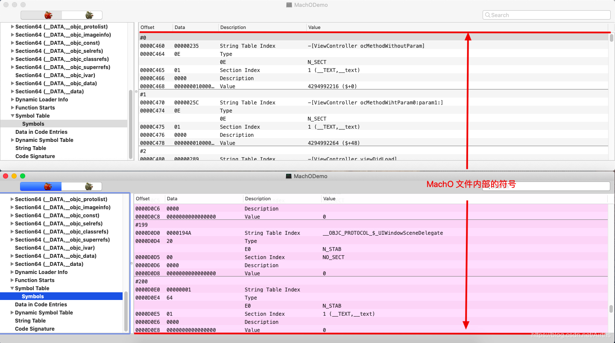The height and width of the screenshot is (343, 615).
Task: Select row at offset 0000C460
Action: (374, 46)
